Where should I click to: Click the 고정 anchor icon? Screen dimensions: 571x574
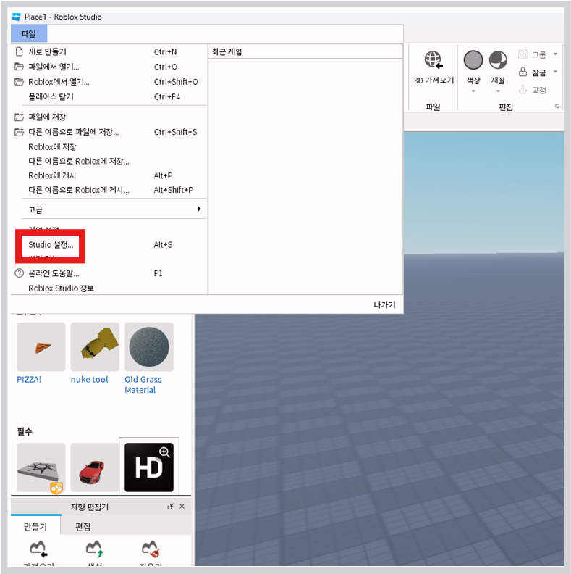[x=523, y=89]
